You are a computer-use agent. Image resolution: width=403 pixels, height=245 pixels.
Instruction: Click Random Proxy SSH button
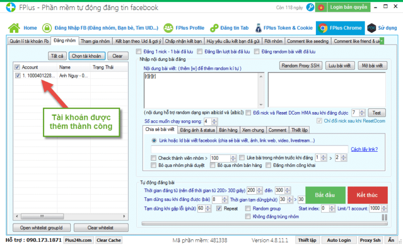(301, 65)
